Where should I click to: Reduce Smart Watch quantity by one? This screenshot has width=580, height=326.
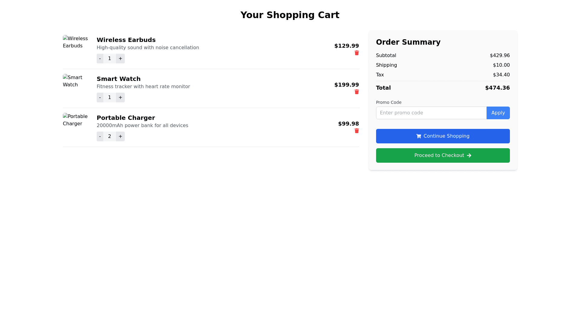click(x=100, y=97)
